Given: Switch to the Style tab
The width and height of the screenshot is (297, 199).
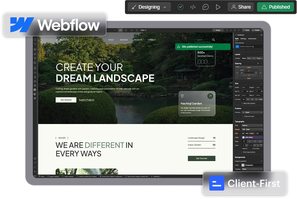Looking at the screenshot, I should point(237,39).
